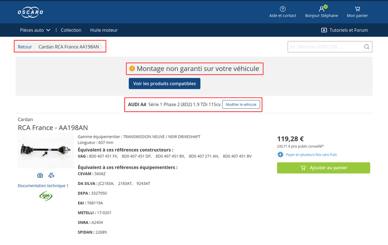Click the 230,71 € prix public conseillé text
Viewport: 388px width, 245px height.
(x=300, y=146)
